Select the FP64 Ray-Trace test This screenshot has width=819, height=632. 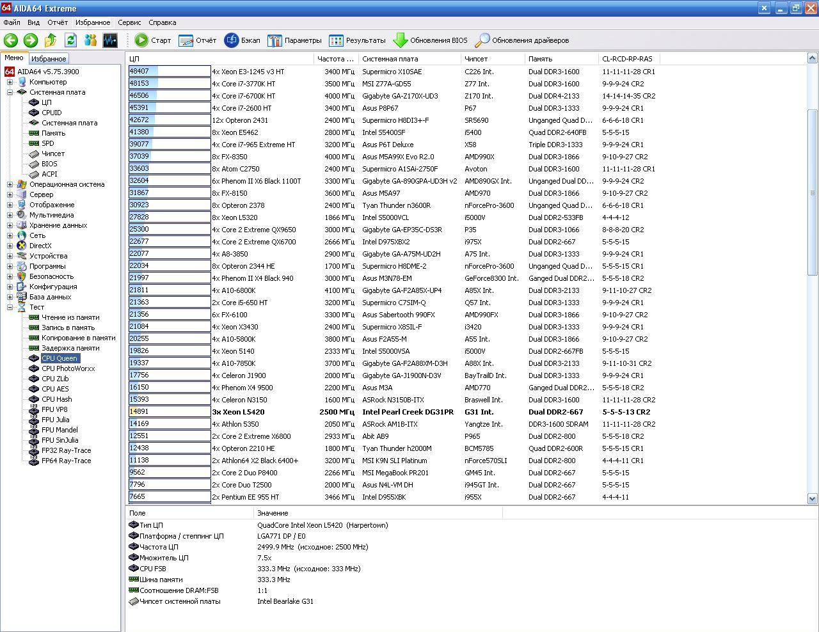[x=67, y=461]
